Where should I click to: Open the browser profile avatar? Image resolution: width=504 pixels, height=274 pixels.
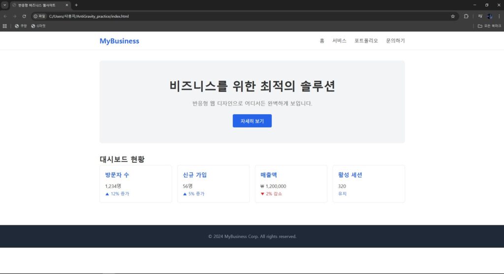click(x=490, y=16)
